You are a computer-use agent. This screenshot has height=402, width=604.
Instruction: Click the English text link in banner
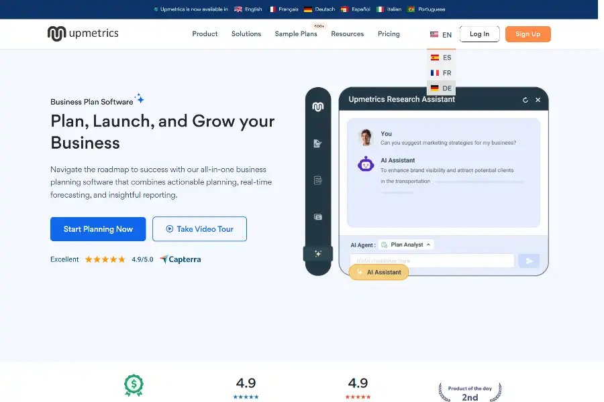coord(254,9)
